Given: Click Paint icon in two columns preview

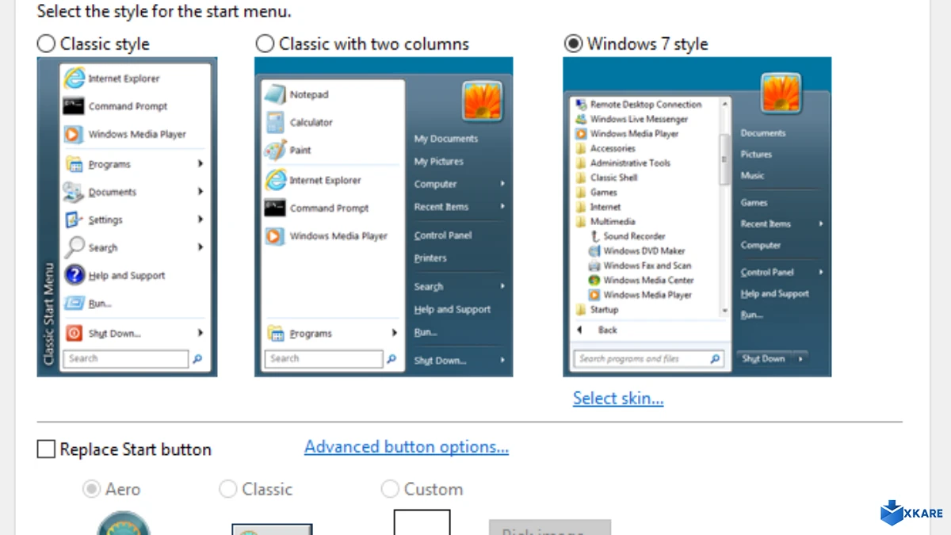Looking at the screenshot, I should tap(275, 150).
